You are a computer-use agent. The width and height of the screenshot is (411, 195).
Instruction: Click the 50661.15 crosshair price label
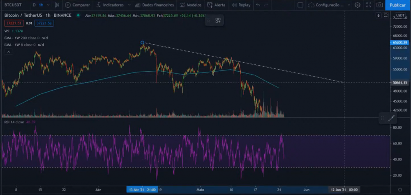(400, 83)
